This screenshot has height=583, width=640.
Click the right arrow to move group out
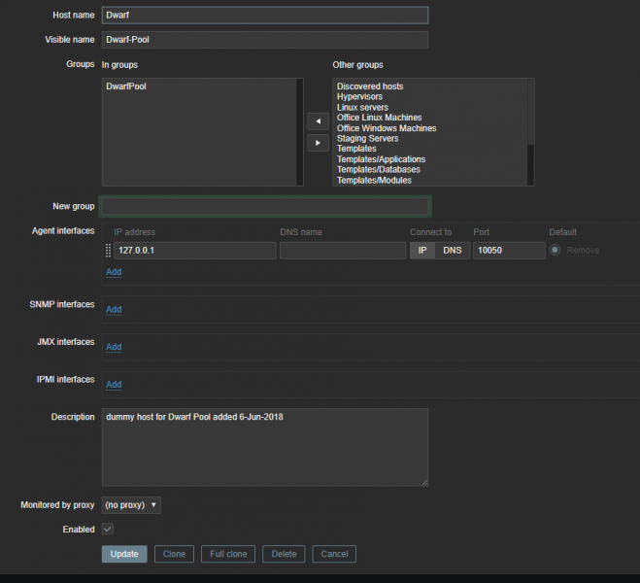tap(317, 143)
